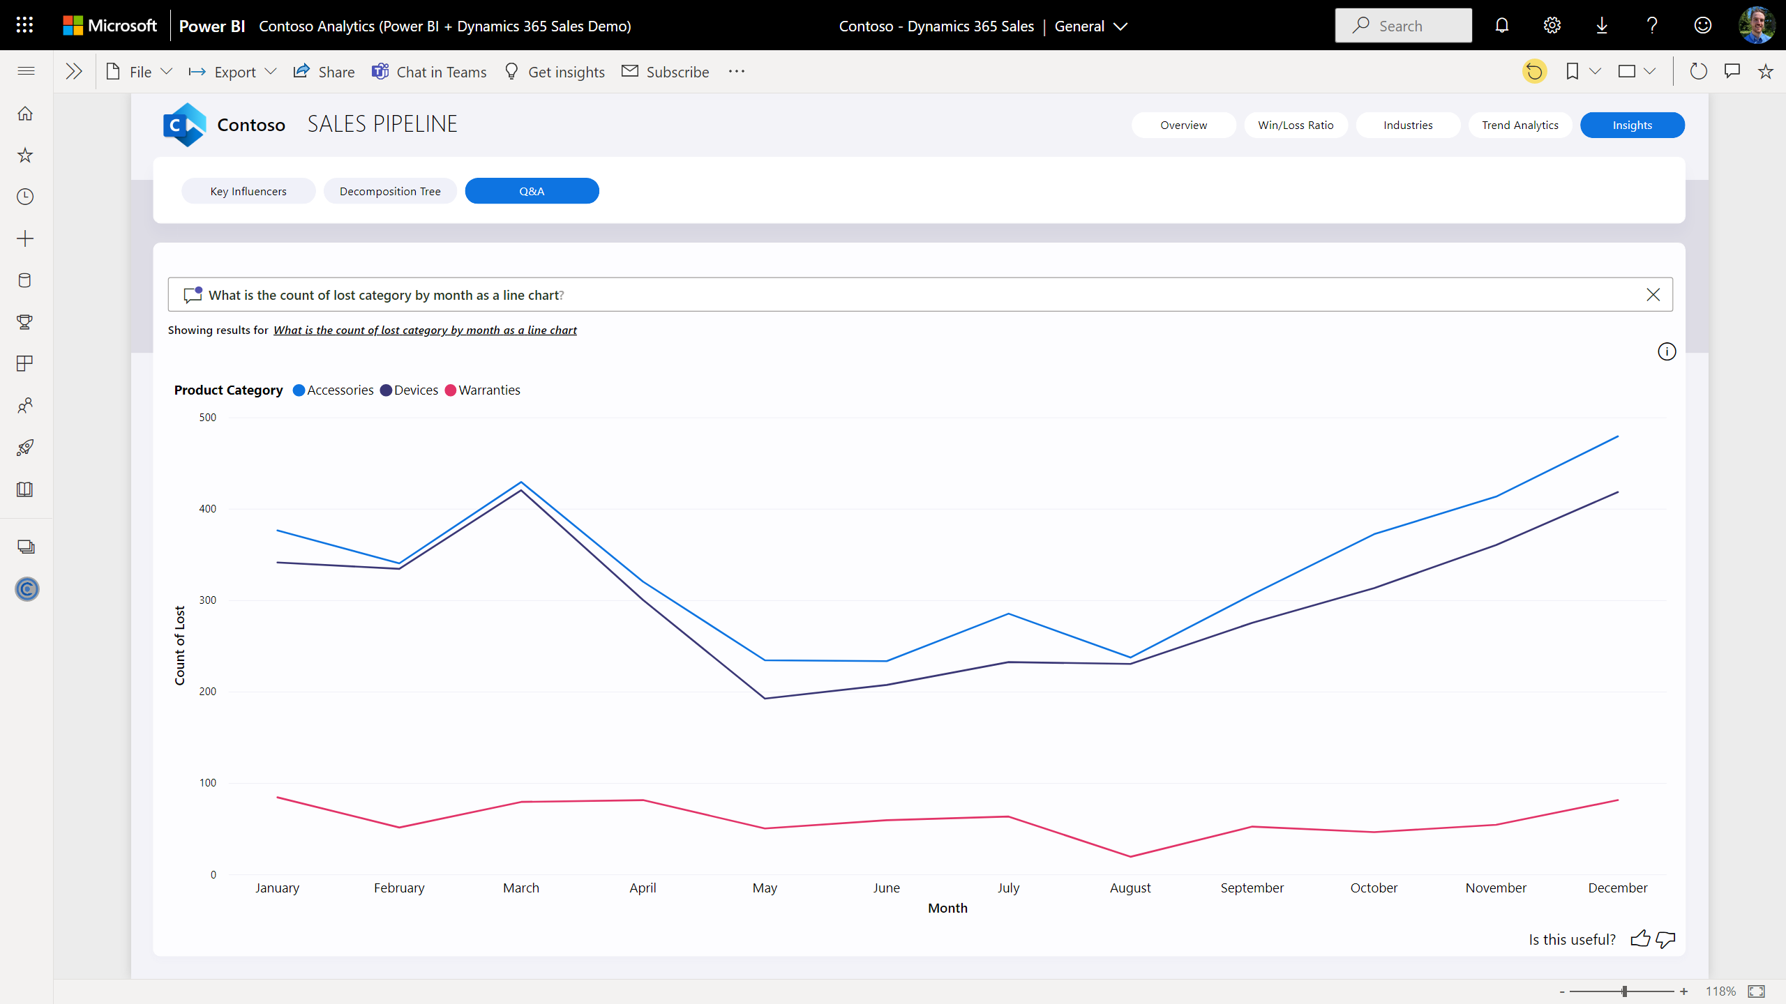The width and height of the screenshot is (1786, 1004).
Task: Click into the Search box in the top bar
Action: 1403,25
